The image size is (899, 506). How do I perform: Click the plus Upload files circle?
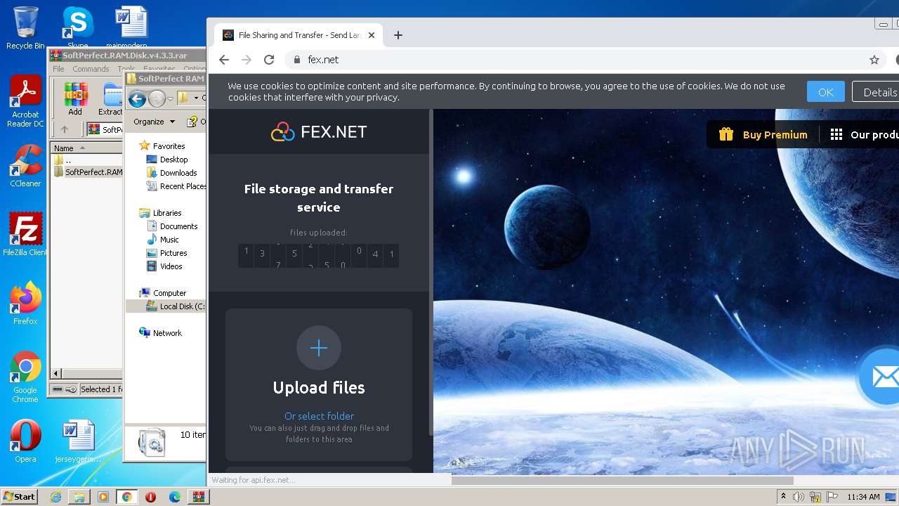point(319,348)
